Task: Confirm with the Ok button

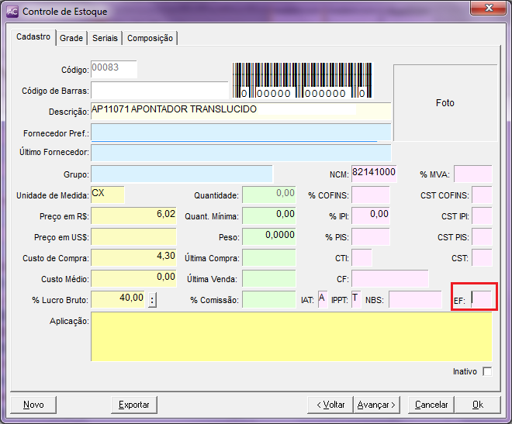Action: click(x=478, y=405)
